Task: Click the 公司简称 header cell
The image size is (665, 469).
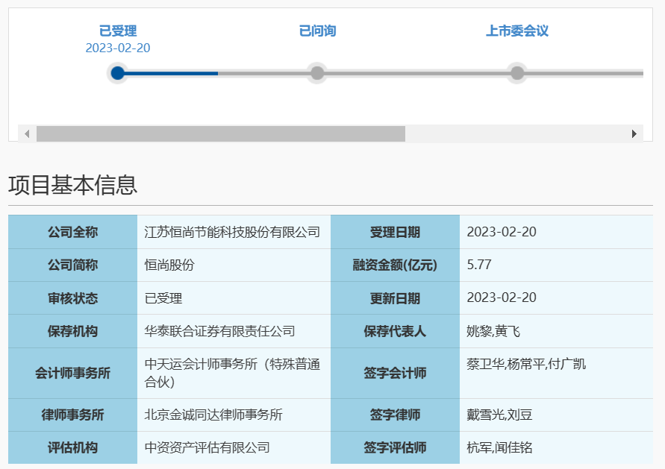Action: click(x=72, y=265)
